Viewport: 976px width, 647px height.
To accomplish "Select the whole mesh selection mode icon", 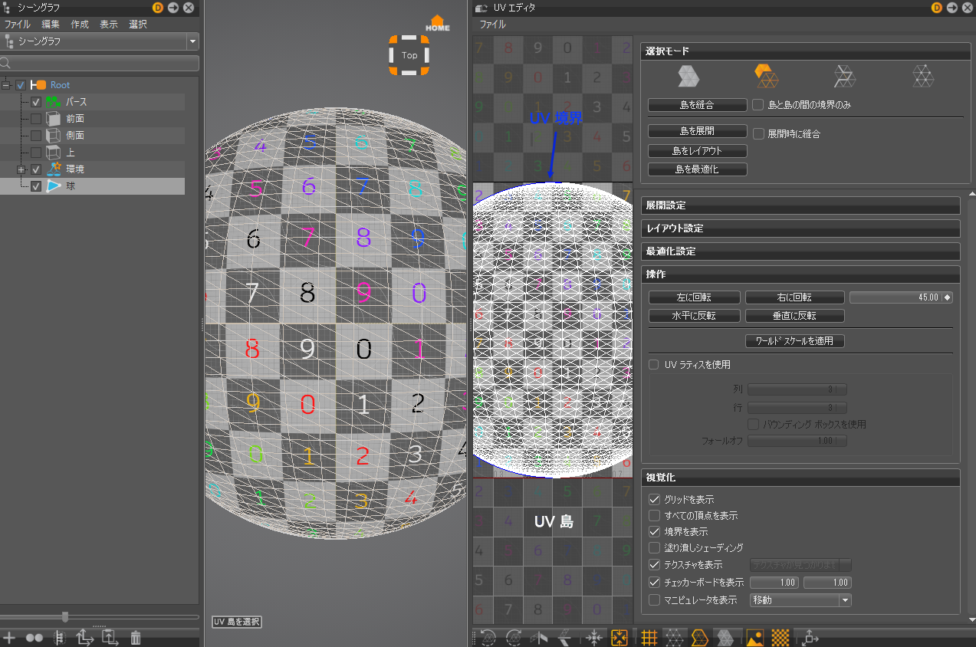I will (688, 76).
